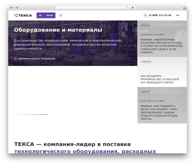This screenshot has width=195, height=165.
Task: Click date text 19.05.2026 | 11:00 (МСК)
Action: pyautogui.click(x=152, y=101)
